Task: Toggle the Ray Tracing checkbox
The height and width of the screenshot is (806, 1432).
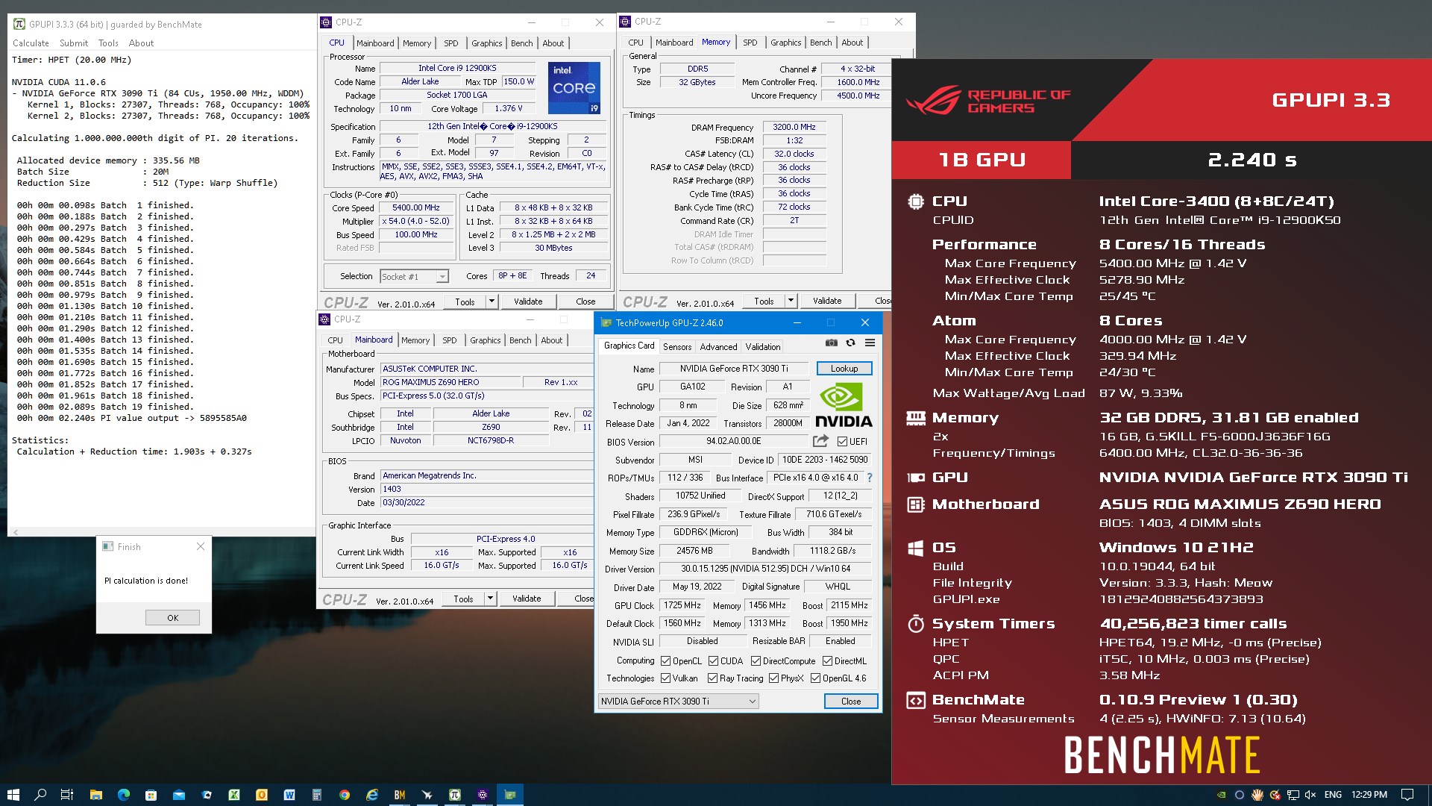Action: coord(712,678)
